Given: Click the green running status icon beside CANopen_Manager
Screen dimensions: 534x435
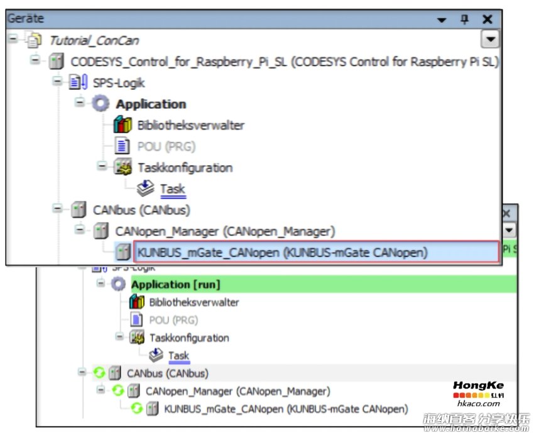Looking at the screenshot, I should pyautogui.click(x=118, y=390).
